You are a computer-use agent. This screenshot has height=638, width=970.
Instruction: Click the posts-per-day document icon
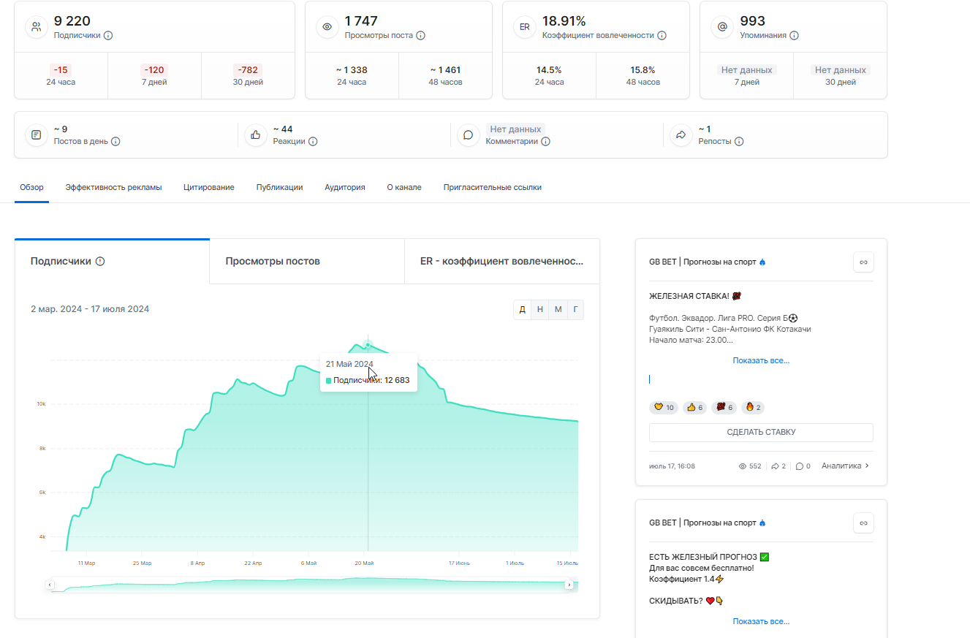(x=37, y=135)
